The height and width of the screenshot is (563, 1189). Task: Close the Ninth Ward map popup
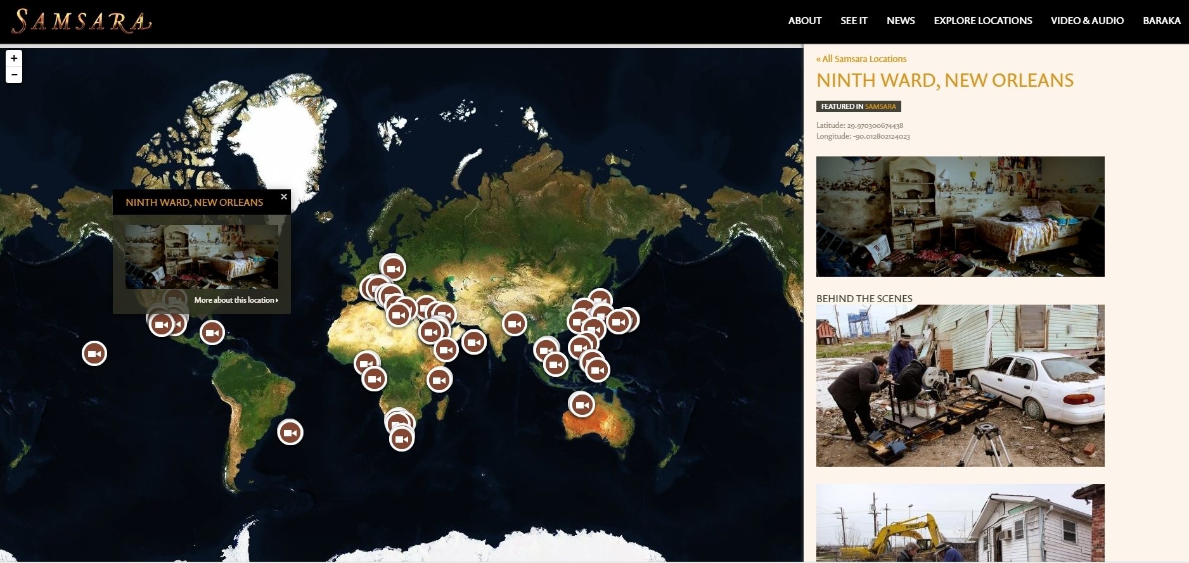[284, 196]
